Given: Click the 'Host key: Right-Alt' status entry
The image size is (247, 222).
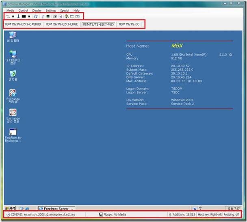Looking at the screenshot, I should 210,214.
